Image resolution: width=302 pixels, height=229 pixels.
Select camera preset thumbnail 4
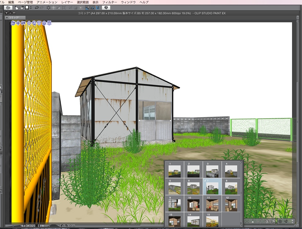click(231, 170)
